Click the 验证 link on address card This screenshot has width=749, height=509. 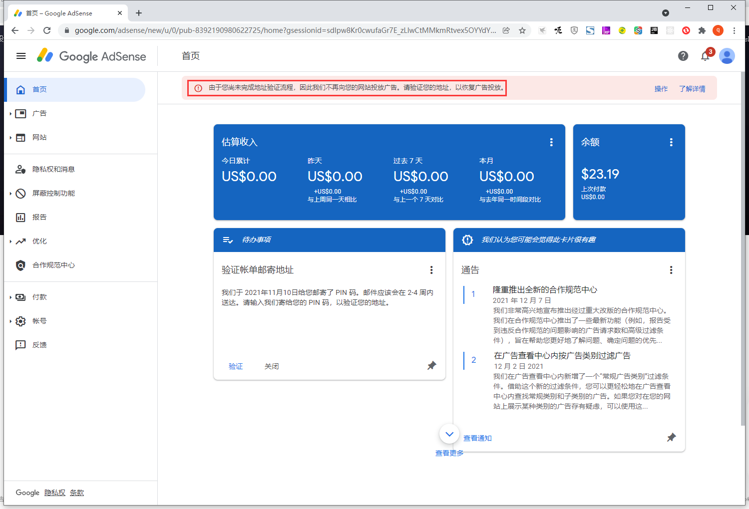pyautogui.click(x=236, y=366)
